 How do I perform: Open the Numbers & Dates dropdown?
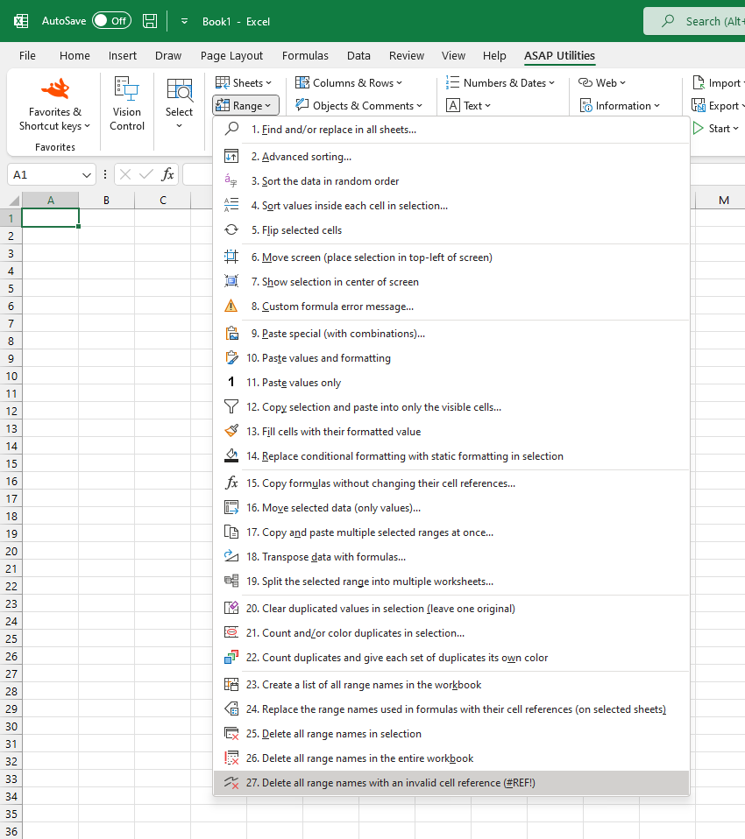tap(500, 82)
